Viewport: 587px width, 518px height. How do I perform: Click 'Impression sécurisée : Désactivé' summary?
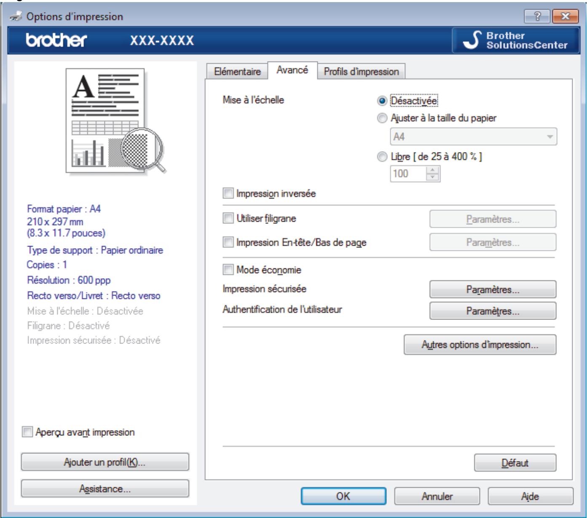tap(94, 340)
